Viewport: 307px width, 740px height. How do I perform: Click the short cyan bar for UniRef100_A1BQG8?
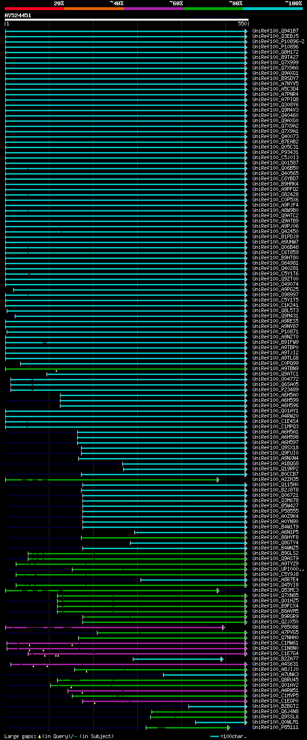[185, 464]
